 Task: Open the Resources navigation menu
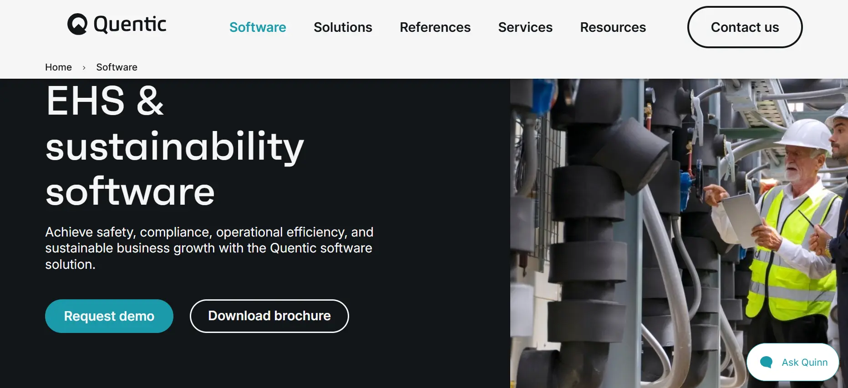pos(613,27)
